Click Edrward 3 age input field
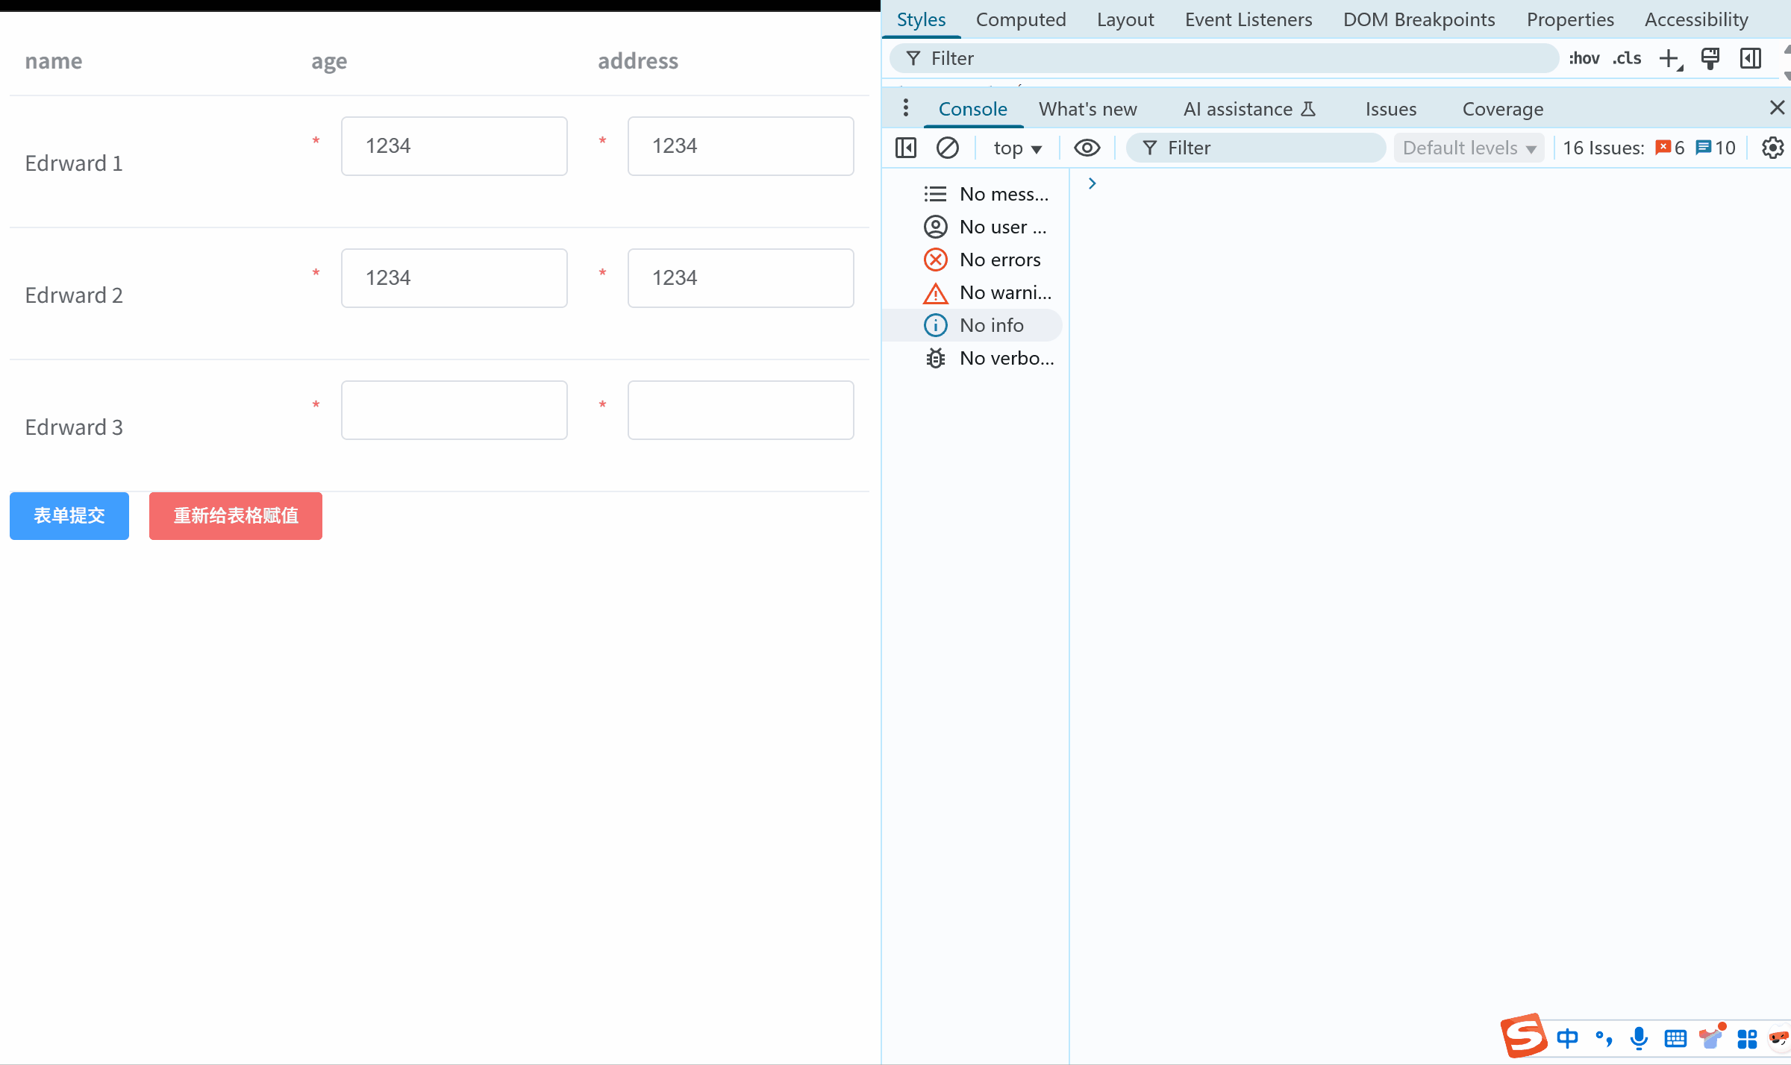Viewport: 1791px width, 1065px height. point(454,410)
